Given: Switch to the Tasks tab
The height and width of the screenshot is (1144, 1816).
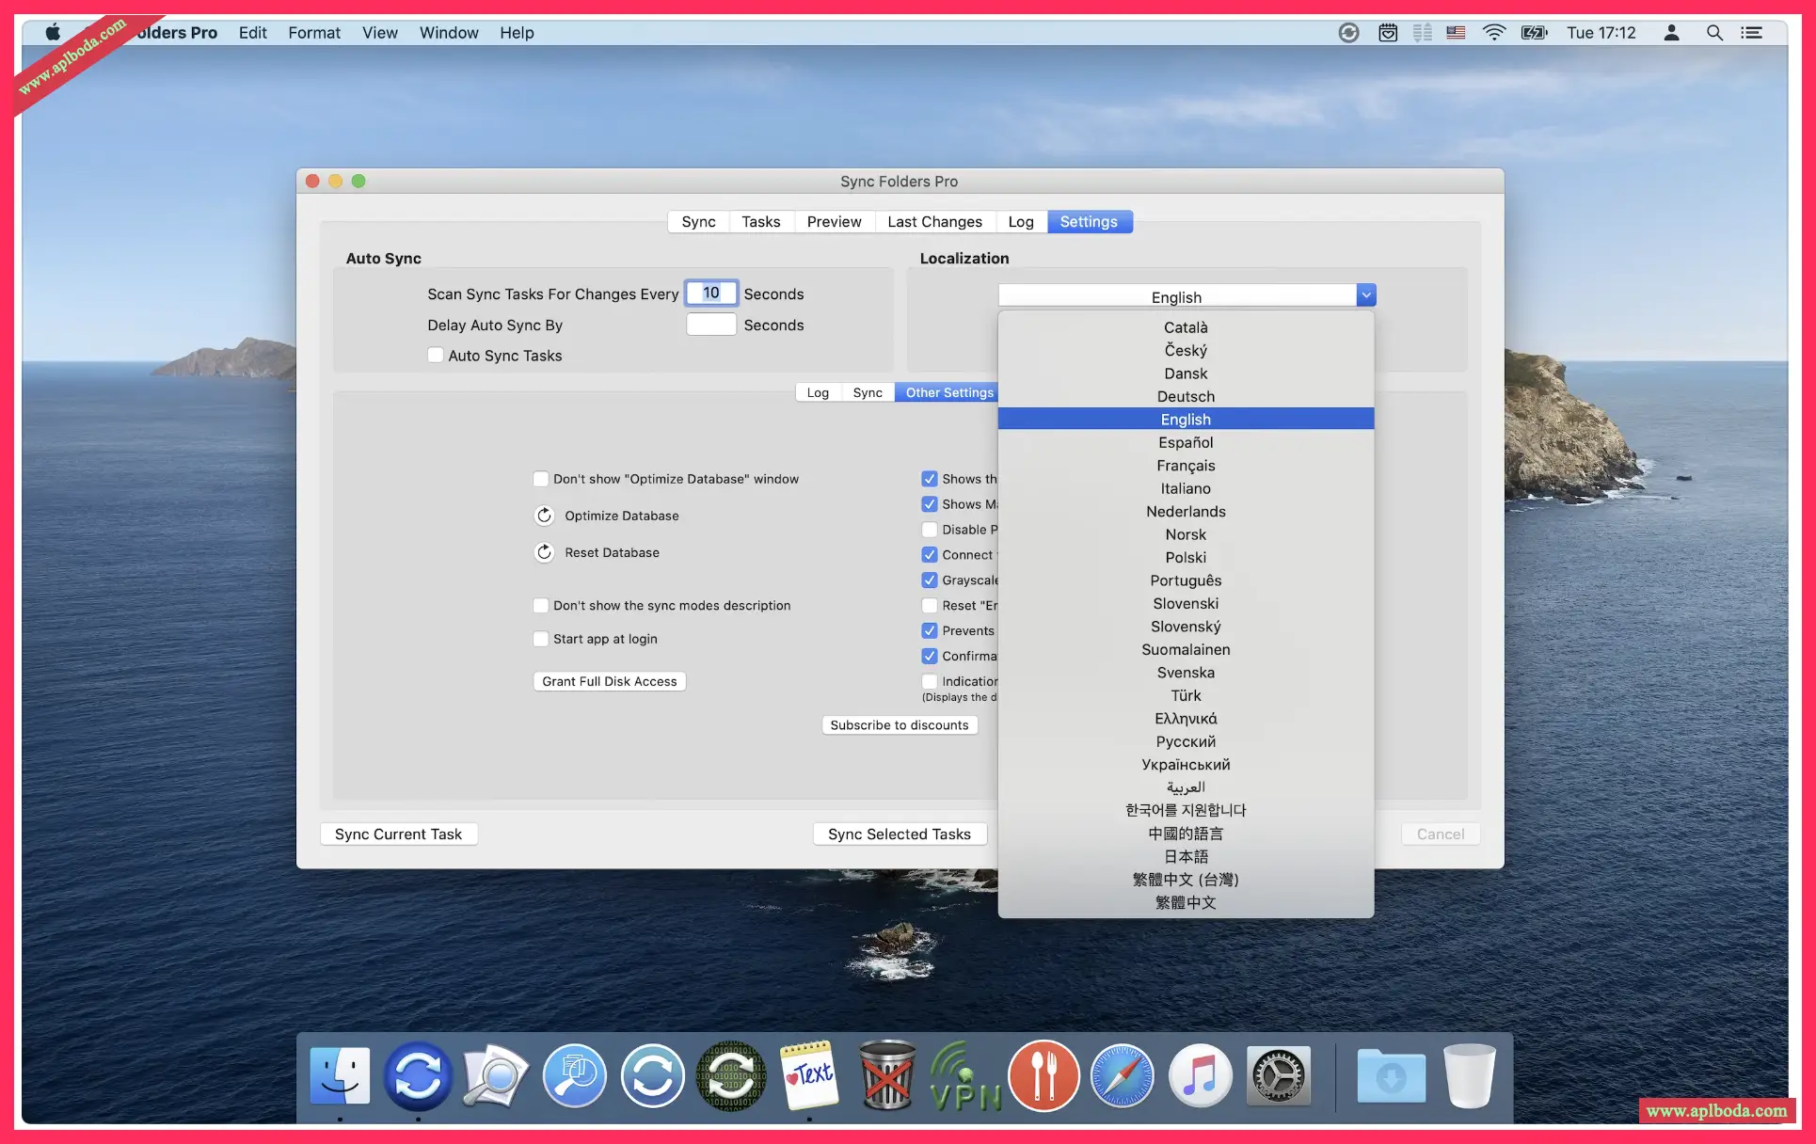Looking at the screenshot, I should tap(760, 222).
